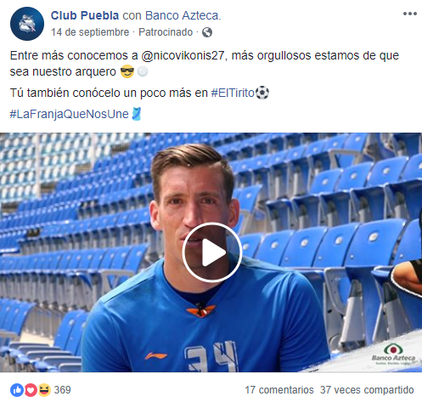This screenshot has width=422, height=402.
Task: Click the globe public-audience icon
Action: [x=207, y=32]
